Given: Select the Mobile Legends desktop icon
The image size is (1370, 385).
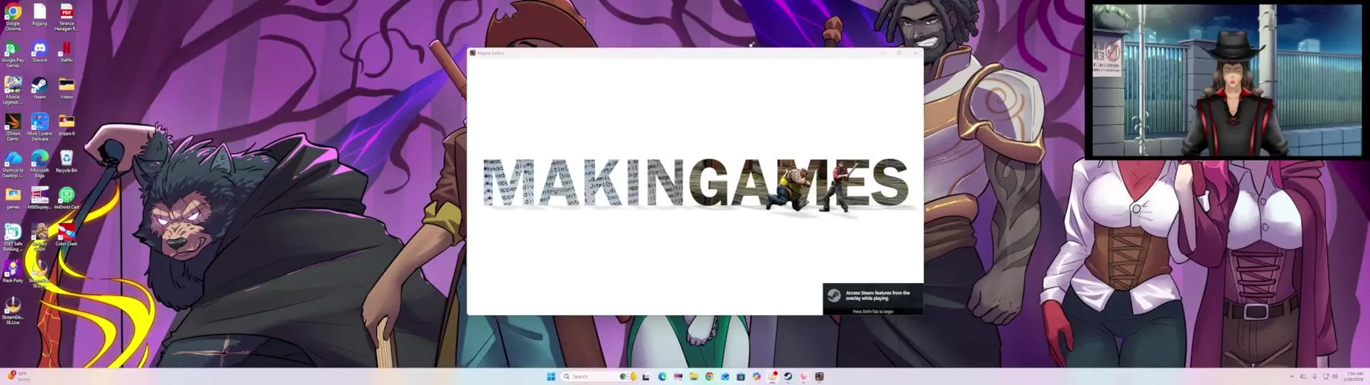Looking at the screenshot, I should point(13,90).
